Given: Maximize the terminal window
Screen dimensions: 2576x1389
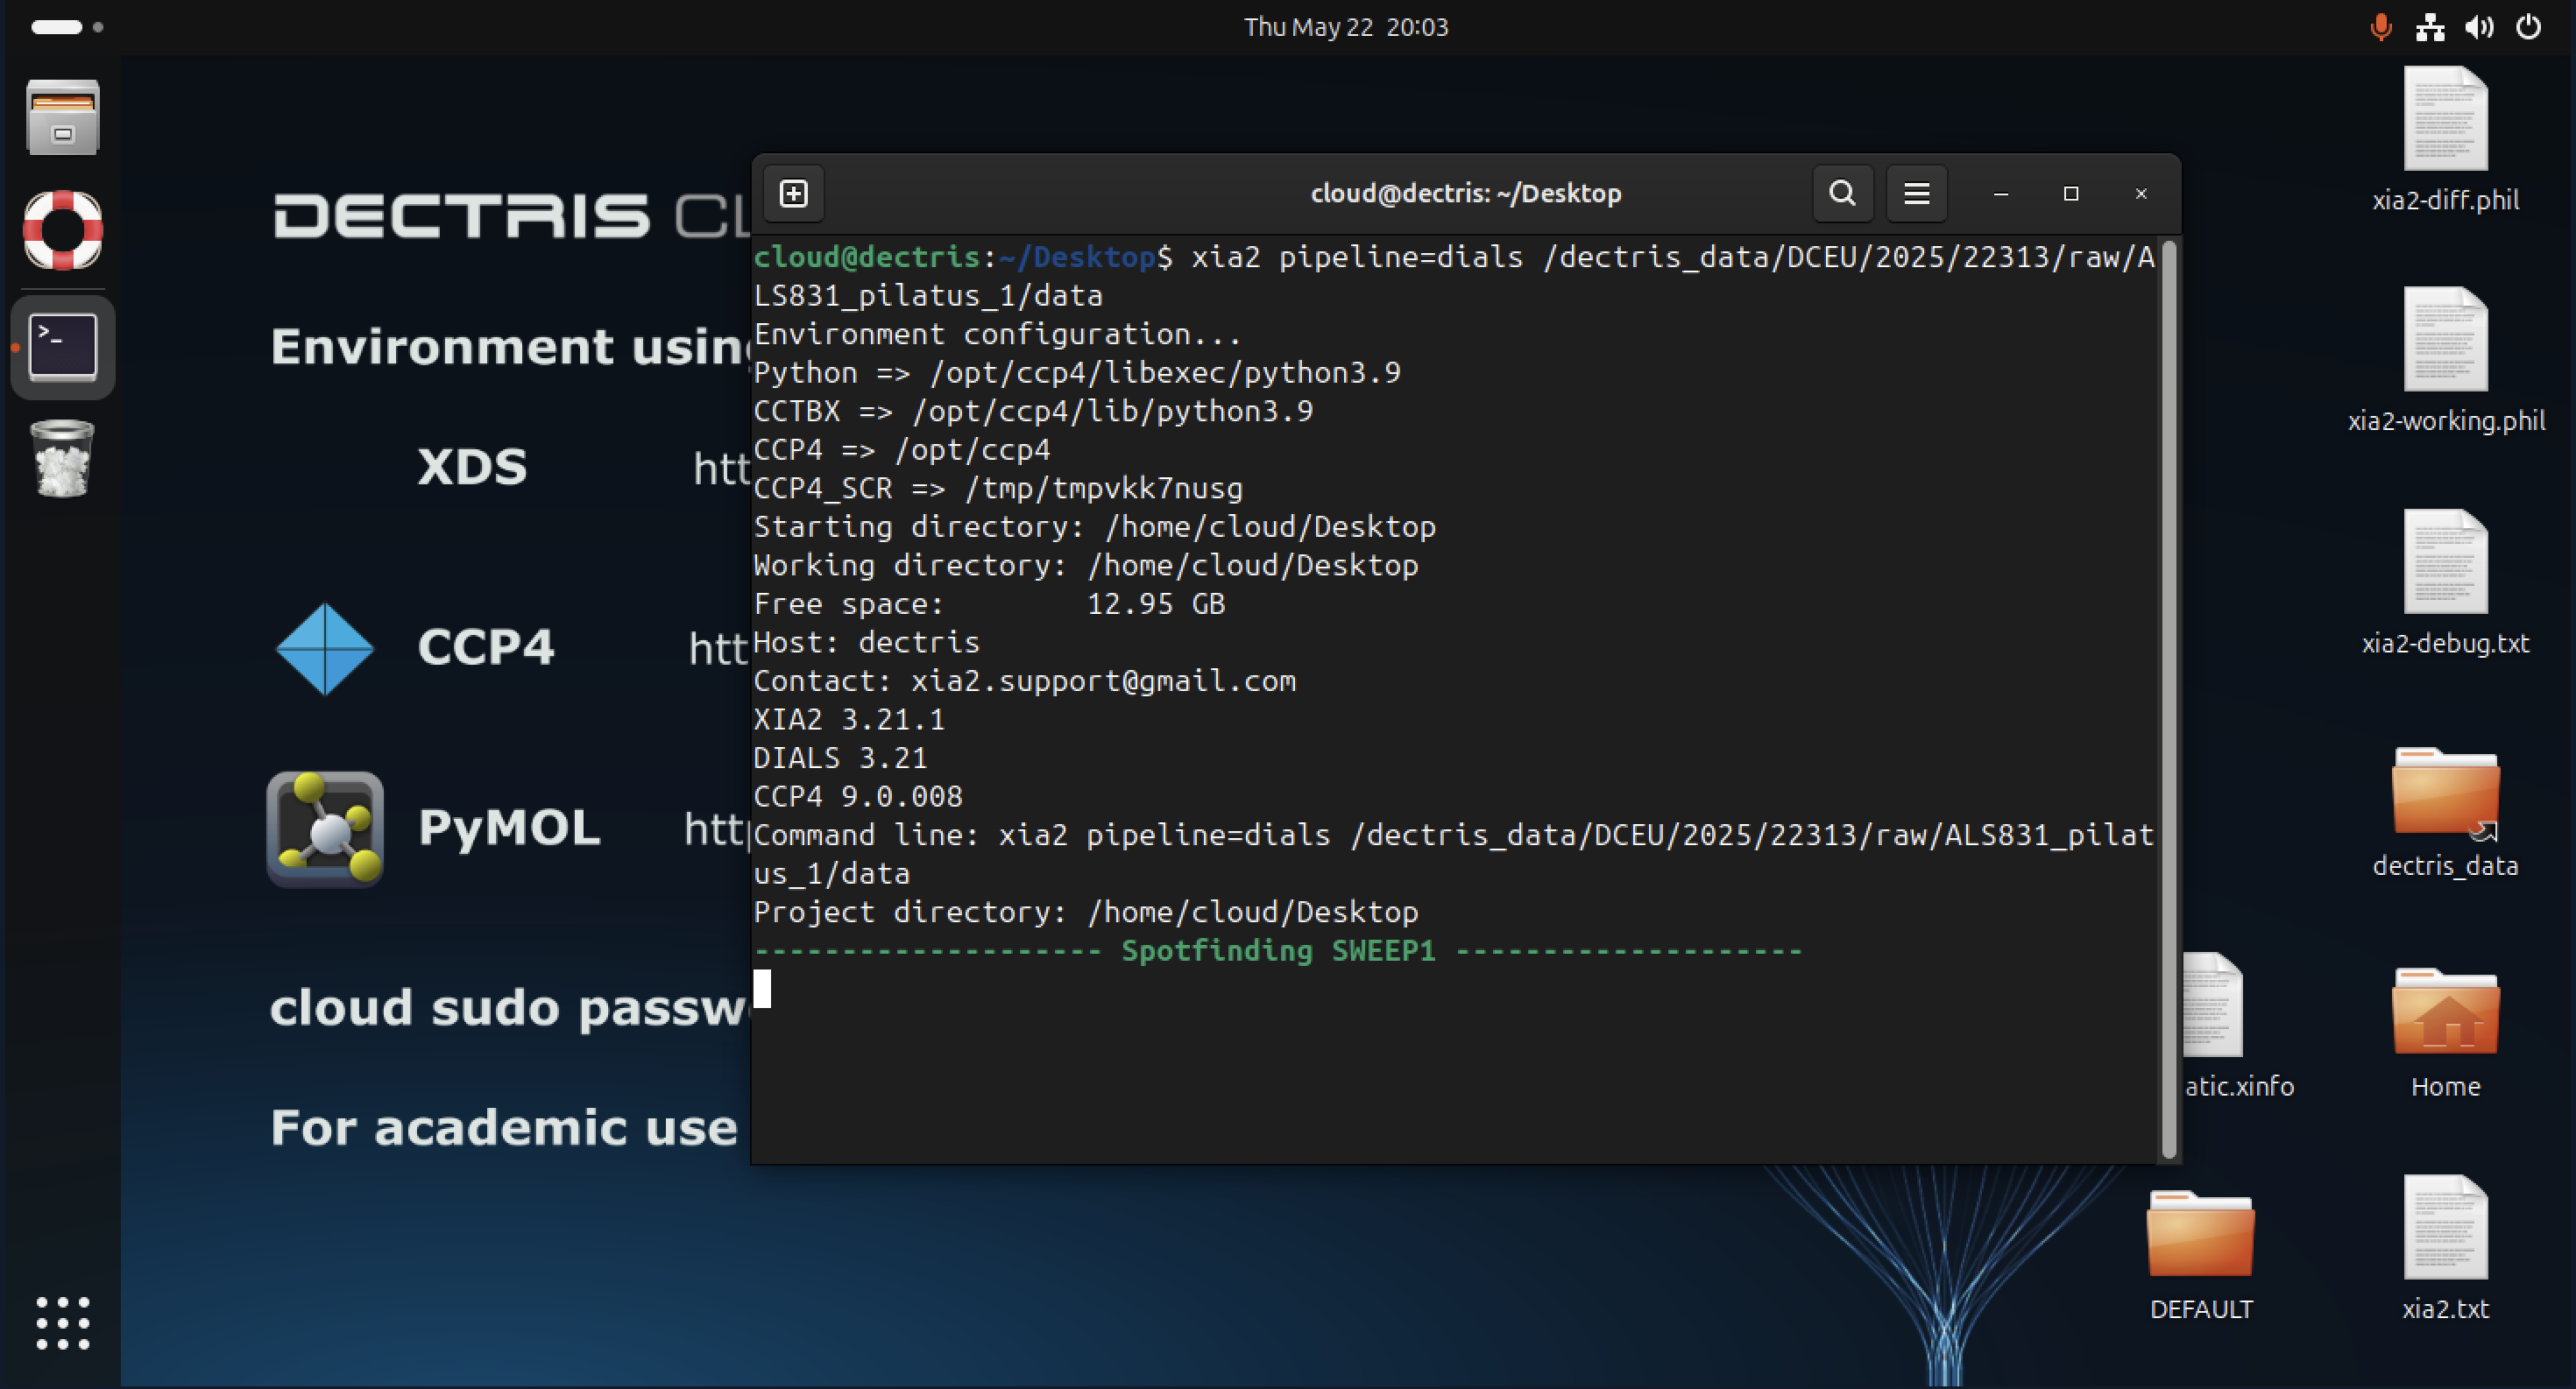Looking at the screenshot, I should (2071, 194).
